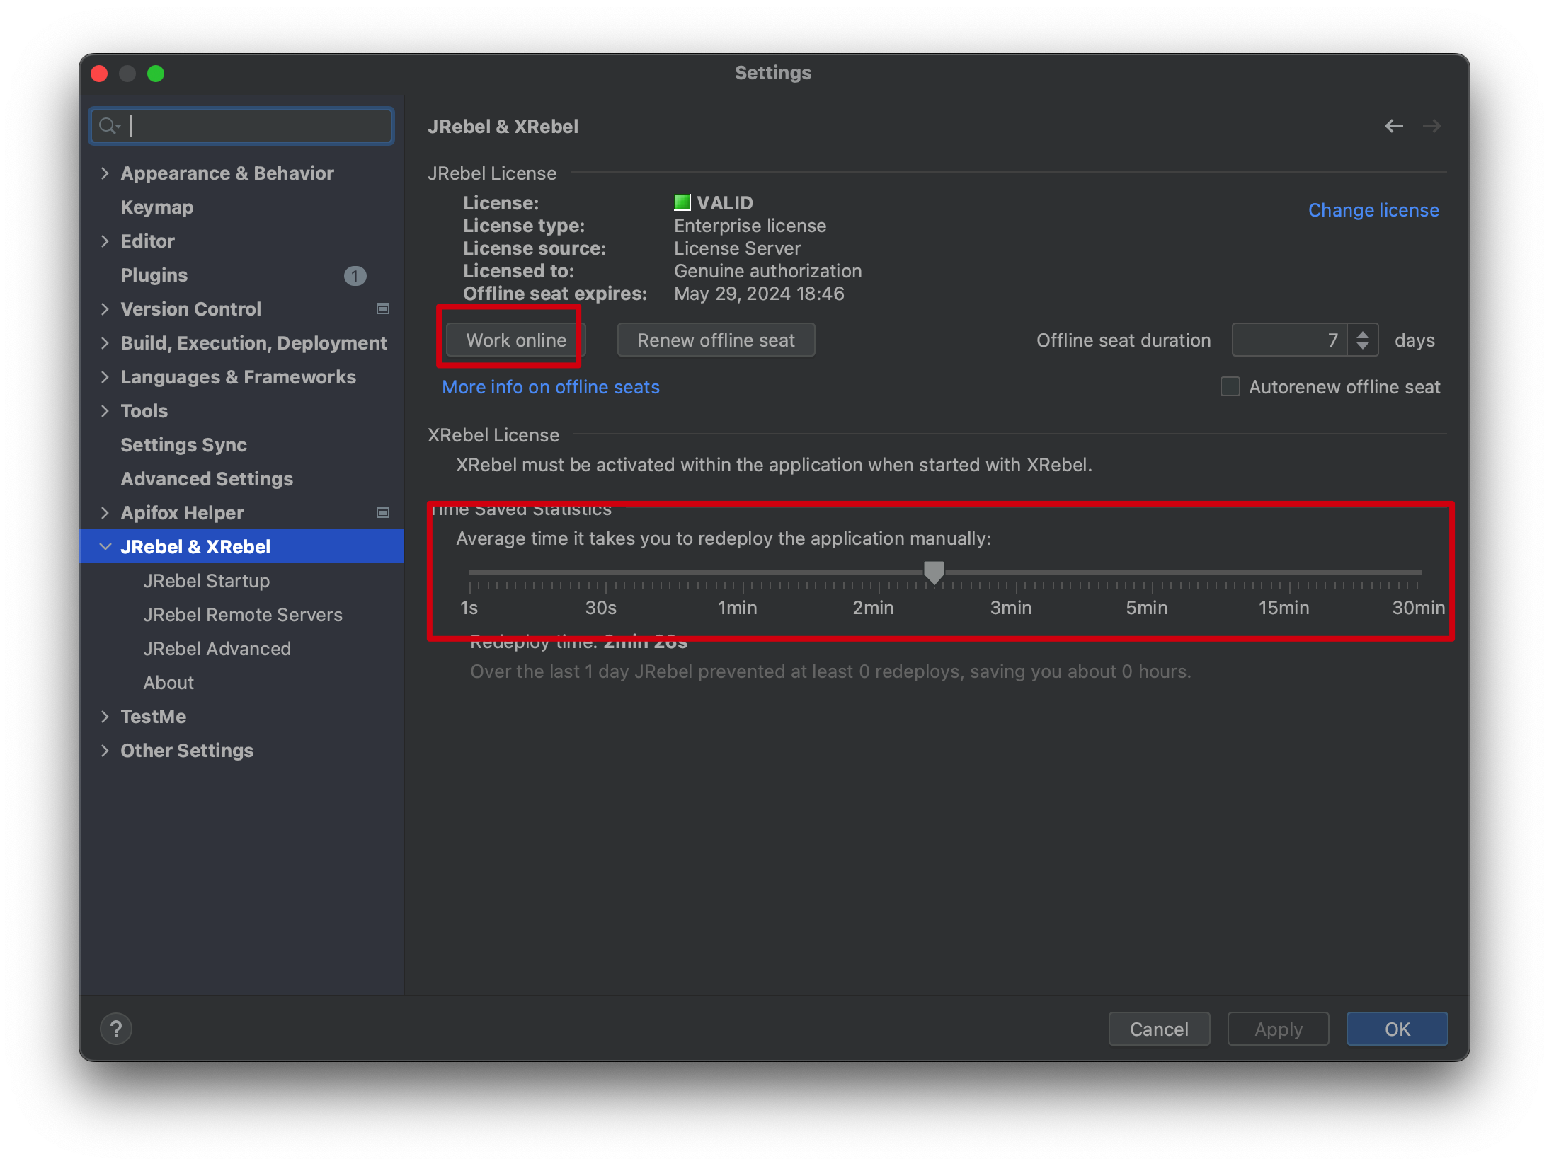Screen dimensions: 1549x1166
Task: Click Renew offline seat button
Action: (716, 340)
